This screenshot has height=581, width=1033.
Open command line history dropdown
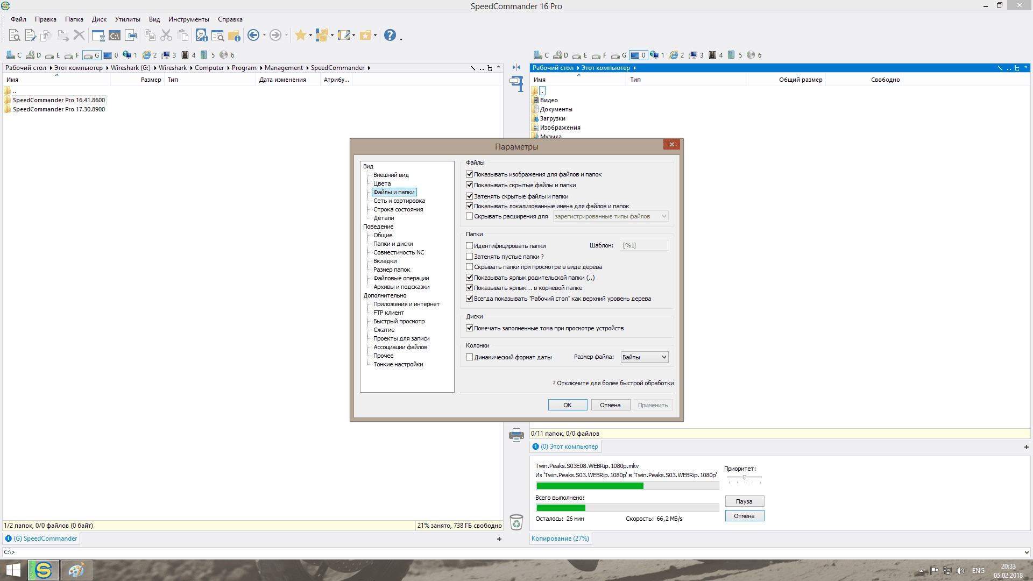pyautogui.click(x=1026, y=552)
